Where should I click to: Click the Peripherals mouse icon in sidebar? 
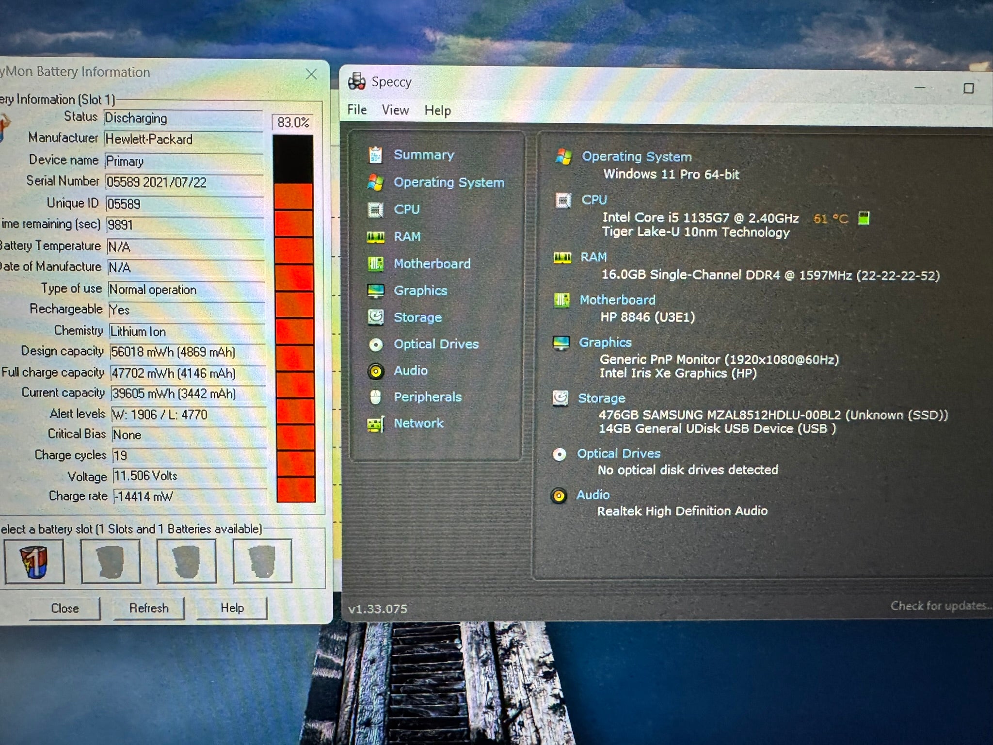375,397
